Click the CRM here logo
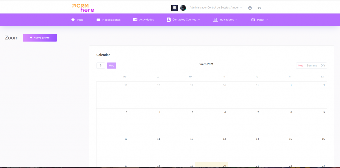 [83, 8]
